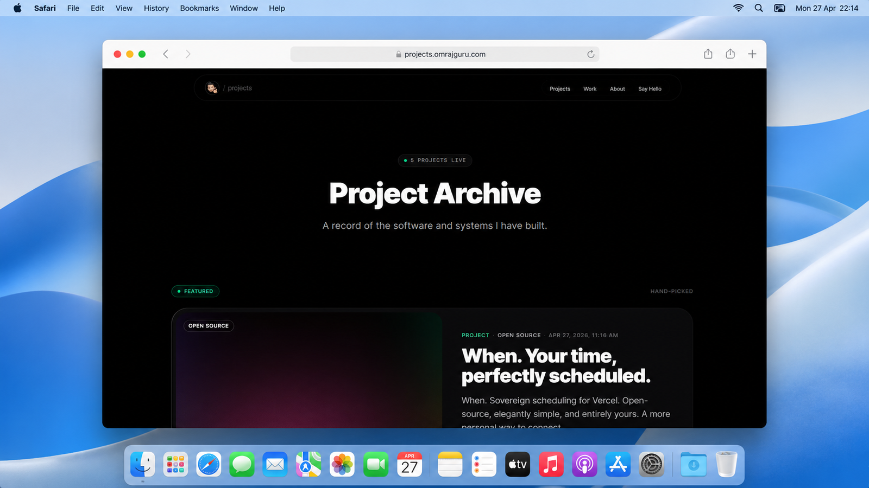Go back with the Safari back arrow

click(x=166, y=54)
